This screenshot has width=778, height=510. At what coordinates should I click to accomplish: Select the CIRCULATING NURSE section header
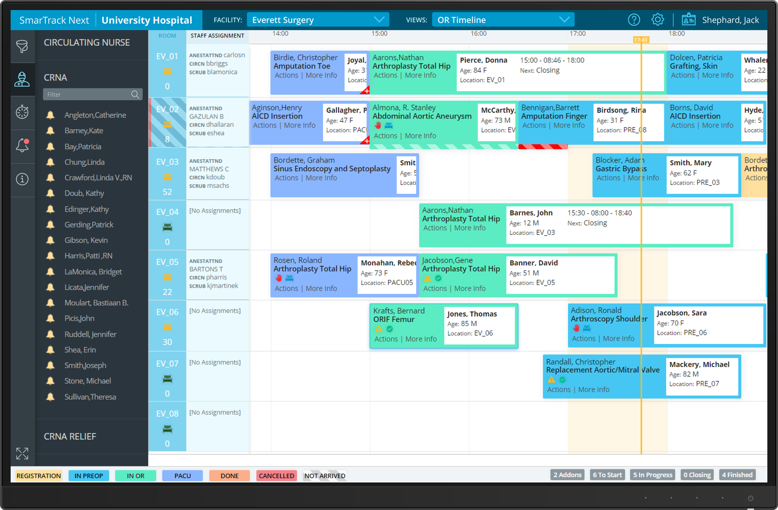click(87, 42)
